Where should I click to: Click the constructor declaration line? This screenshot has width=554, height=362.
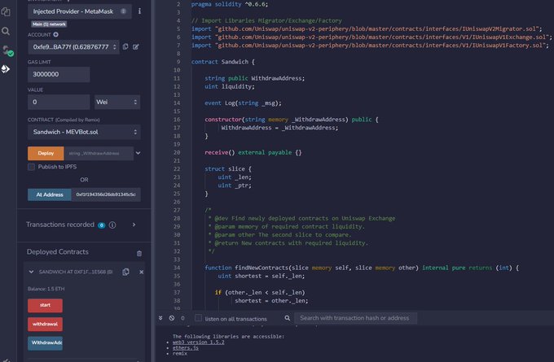coord(292,120)
